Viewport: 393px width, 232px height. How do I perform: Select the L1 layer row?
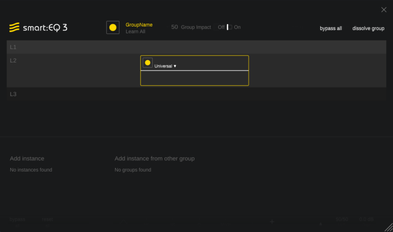(196, 47)
